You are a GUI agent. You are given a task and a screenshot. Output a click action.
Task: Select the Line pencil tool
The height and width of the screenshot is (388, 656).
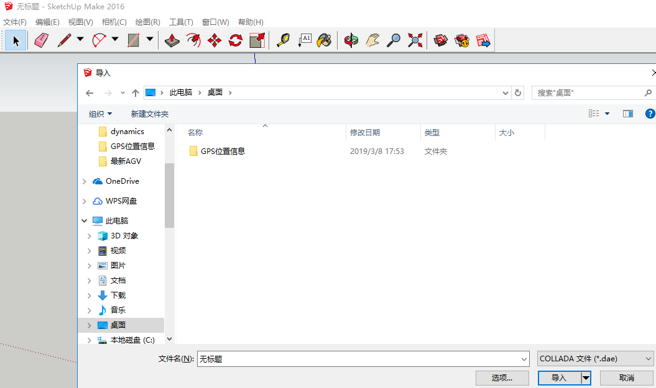[64, 40]
